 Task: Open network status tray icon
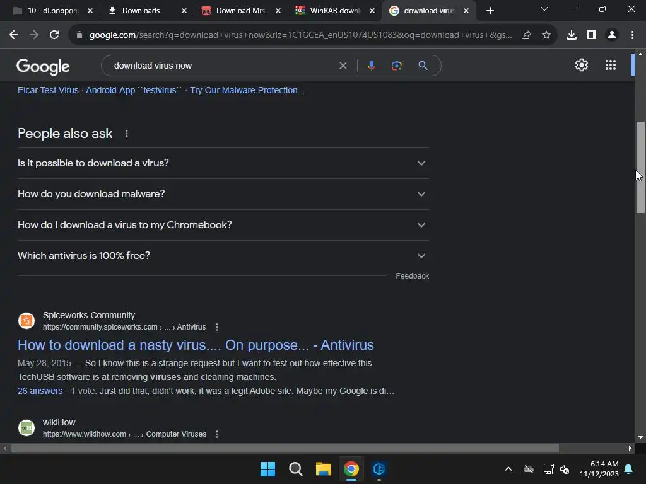pyautogui.click(x=548, y=469)
